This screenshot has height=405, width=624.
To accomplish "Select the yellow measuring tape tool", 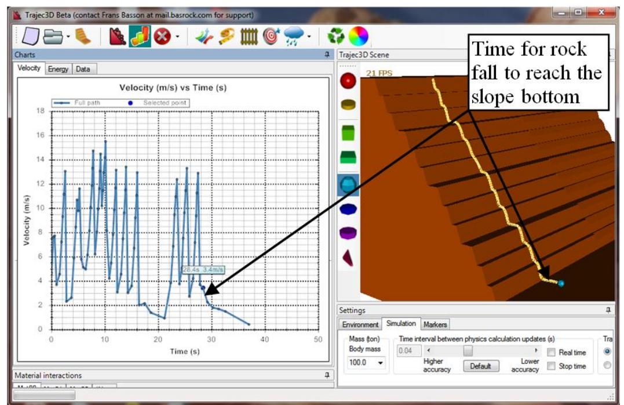I will point(227,37).
